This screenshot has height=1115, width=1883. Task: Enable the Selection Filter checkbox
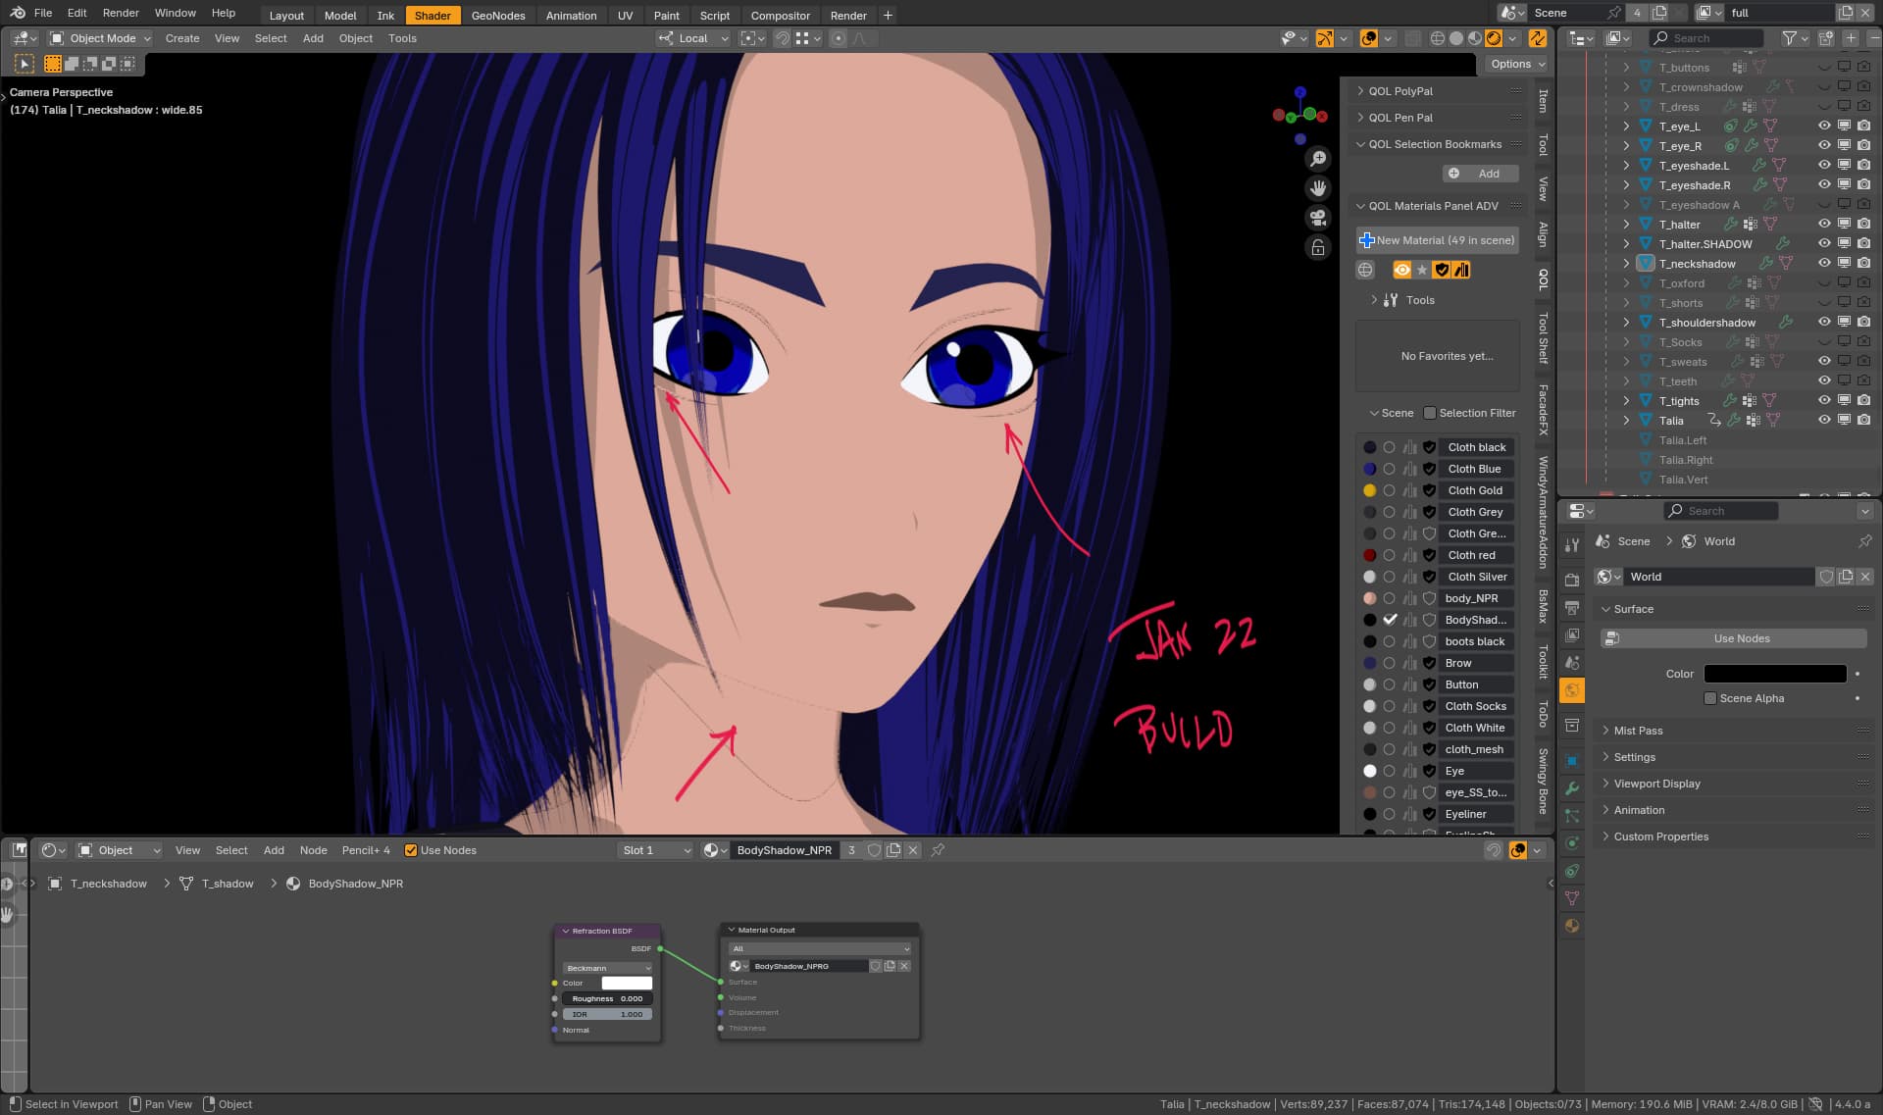pos(1429,413)
